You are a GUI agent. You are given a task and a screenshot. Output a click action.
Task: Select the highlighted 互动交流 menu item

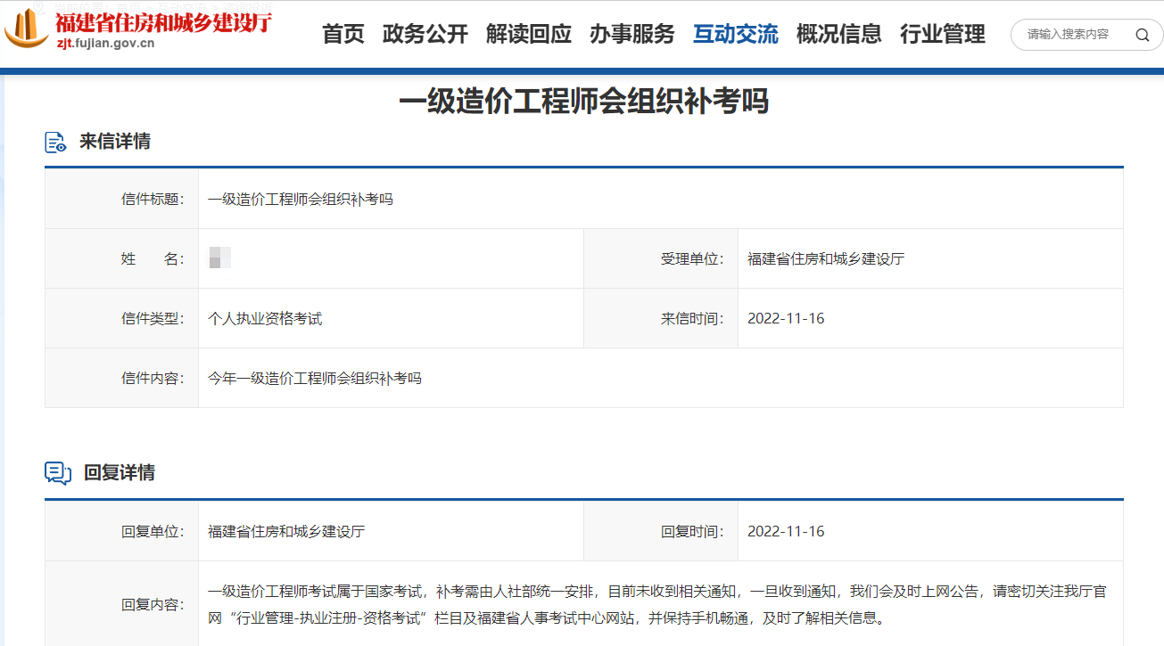735,34
